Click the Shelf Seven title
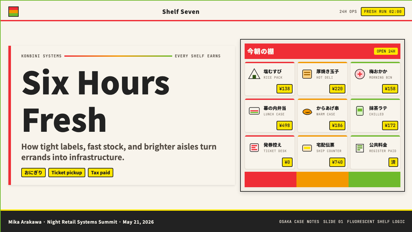The width and height of the screenshot is (412, 232). pos(181,12)
